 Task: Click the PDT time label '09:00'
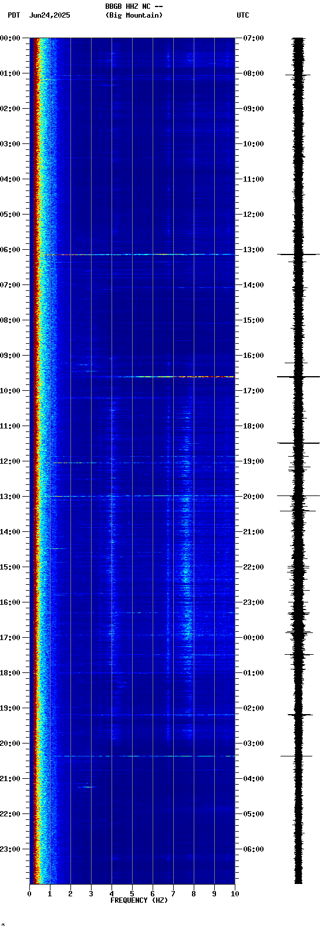click(x=10, y=355)
